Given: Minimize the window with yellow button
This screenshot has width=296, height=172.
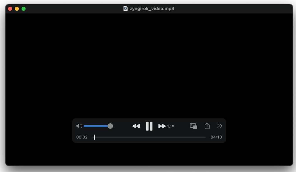Looking at the screenshot, I should [x=17, y=9].
